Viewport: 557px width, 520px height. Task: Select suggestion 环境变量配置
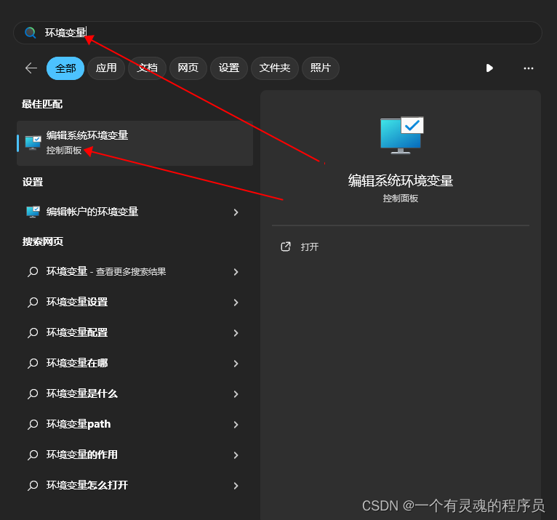click(x=135, y=333)
